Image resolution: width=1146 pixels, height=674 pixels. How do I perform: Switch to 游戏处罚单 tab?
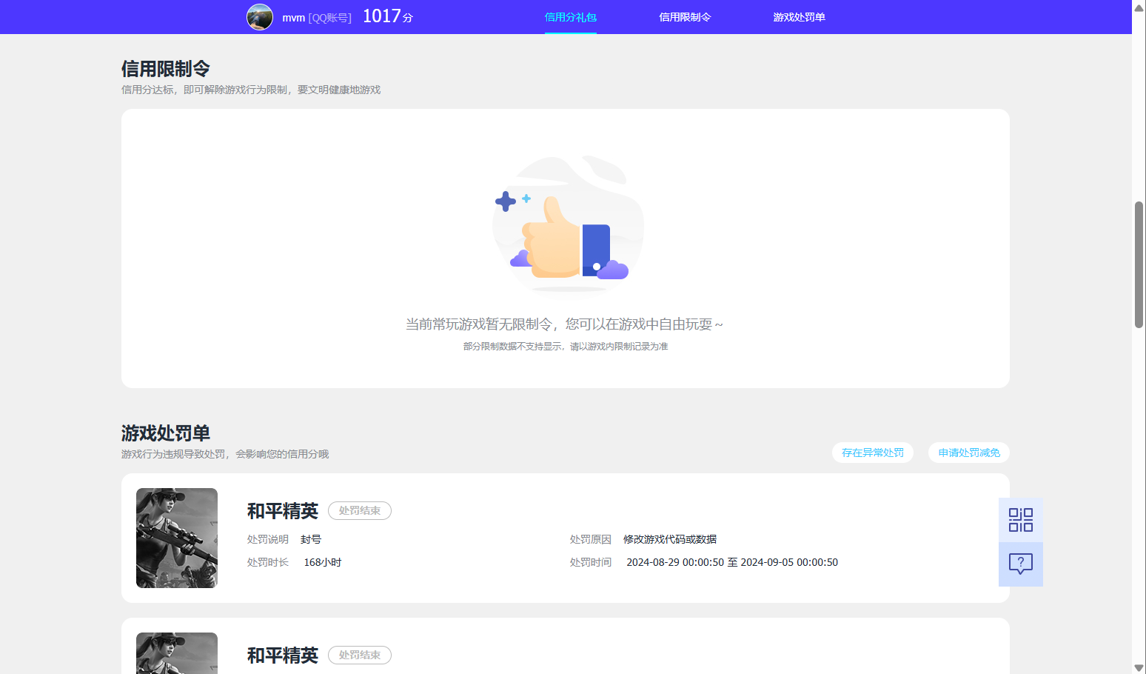[x=799, y=17]
